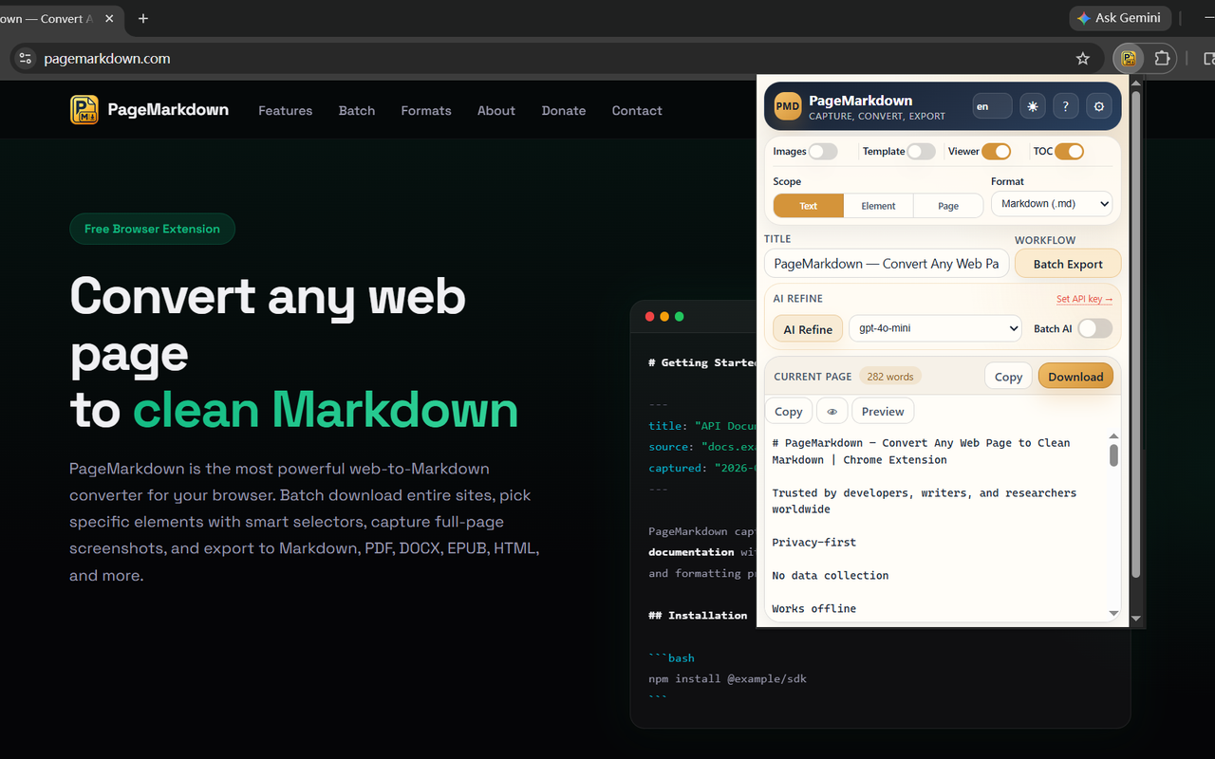Screen dimensions: 1215x759
Task: Open the About nav item
Action: tap(496, 110)
